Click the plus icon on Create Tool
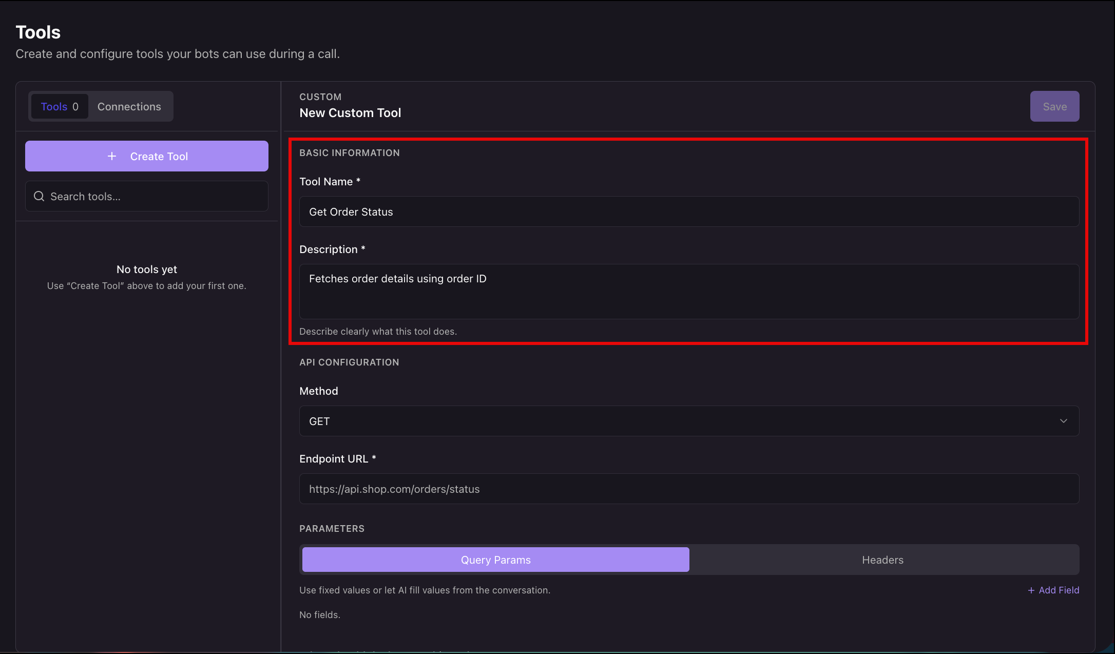Viewport: 1115px width, 654px height. click(112, 156)
